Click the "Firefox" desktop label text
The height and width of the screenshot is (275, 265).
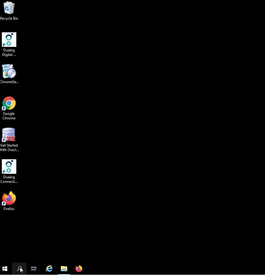click(9, 209)
